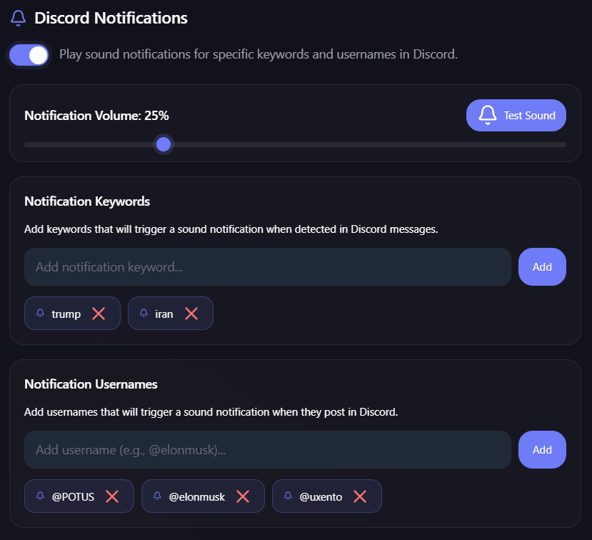Click the bell icon beside Discord Notifications heading
This screenshot has height=540, width=592.
[x=18, y=18]
